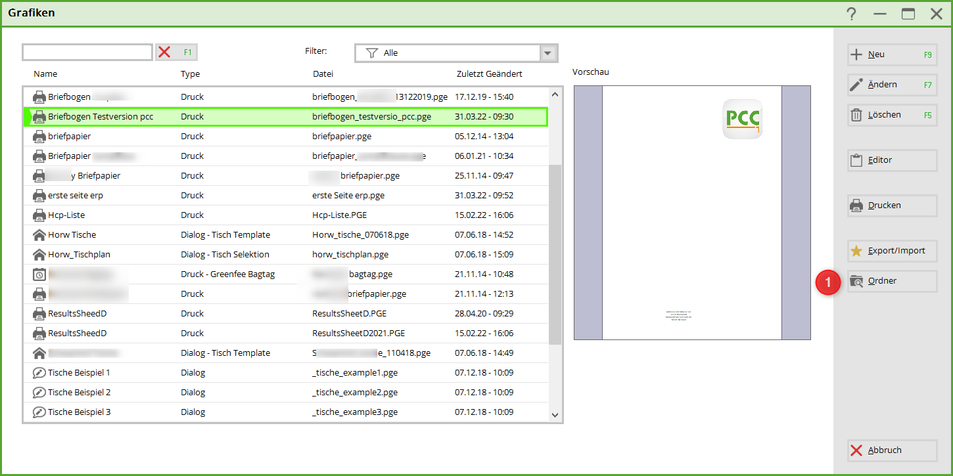The image size is (953, 476).
Task: Delete selection with Löschen button
Action: coord(892,115)
